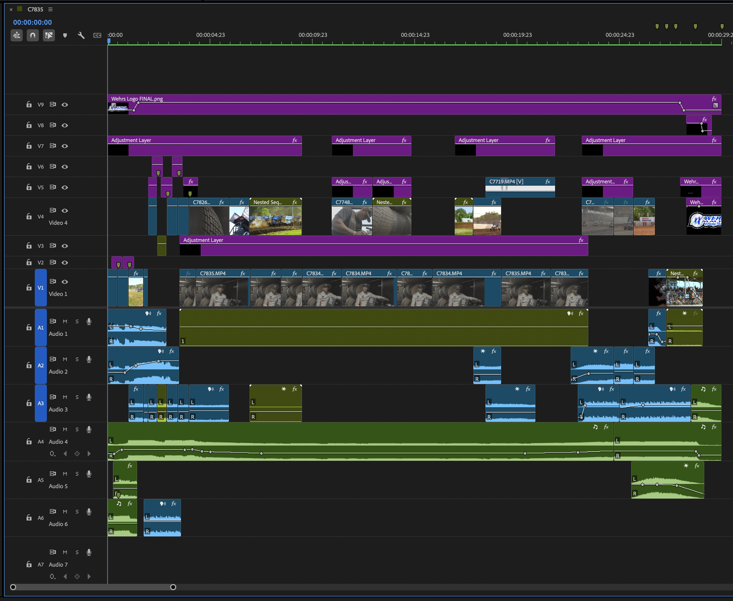
Task: Add or remove keyframe on Audio 7
Action: [x=77, y=576]
